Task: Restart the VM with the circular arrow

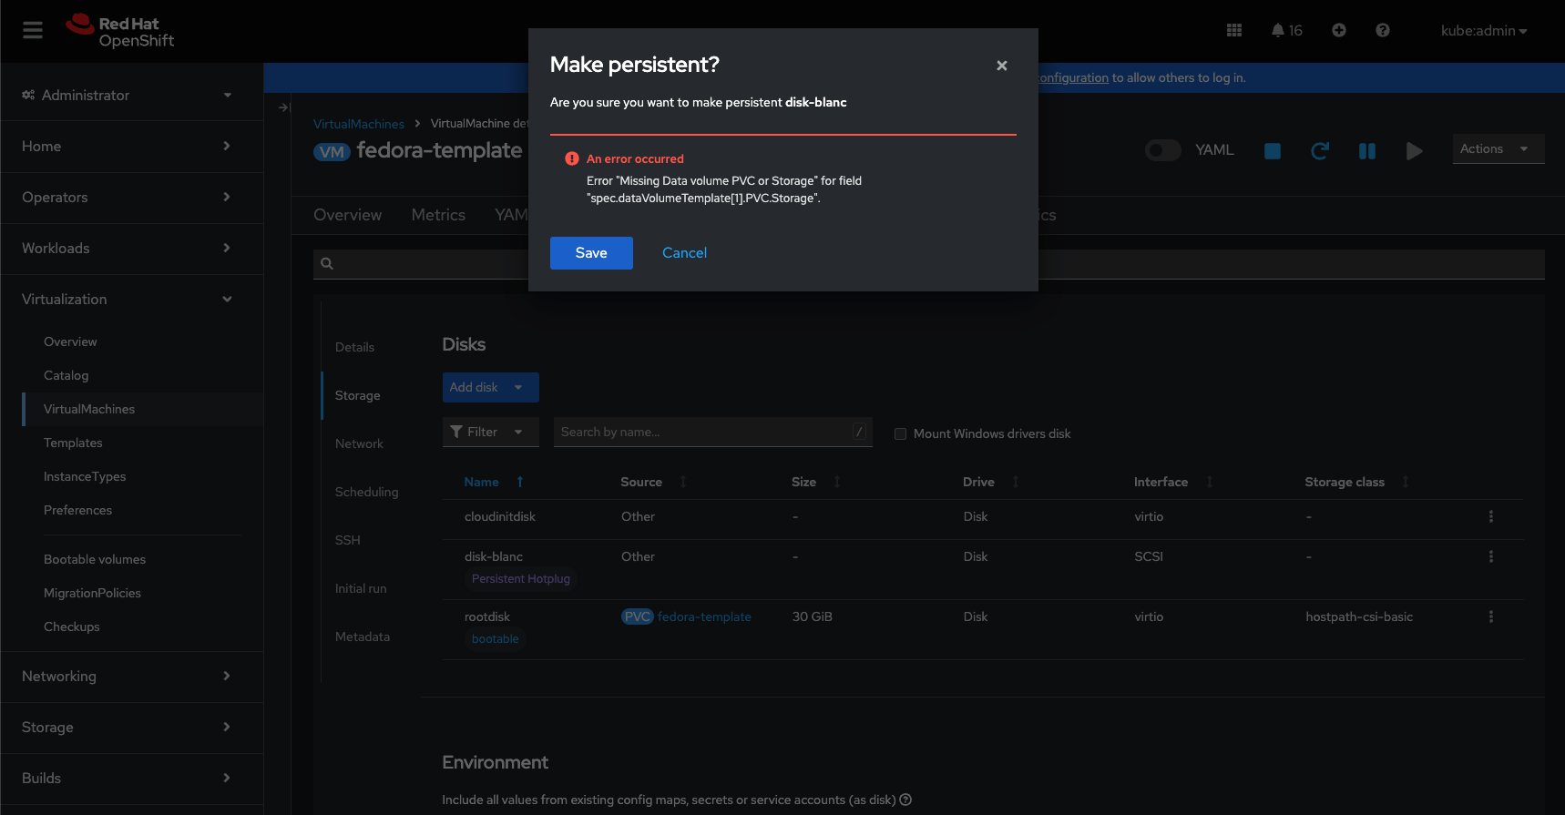Action: pyautogui.click(x=1320, y=151)
